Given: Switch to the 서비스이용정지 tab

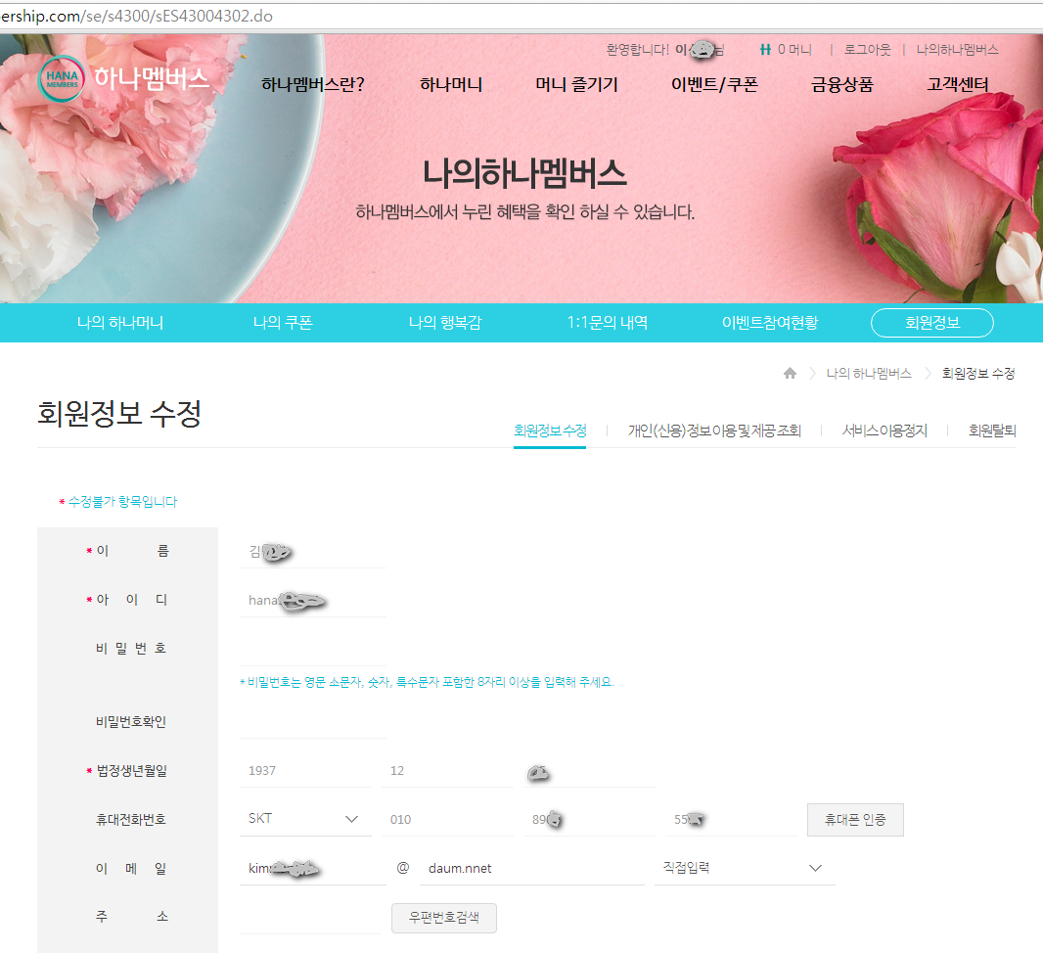Looking at the screenshot, I should (x=884, y=431).
